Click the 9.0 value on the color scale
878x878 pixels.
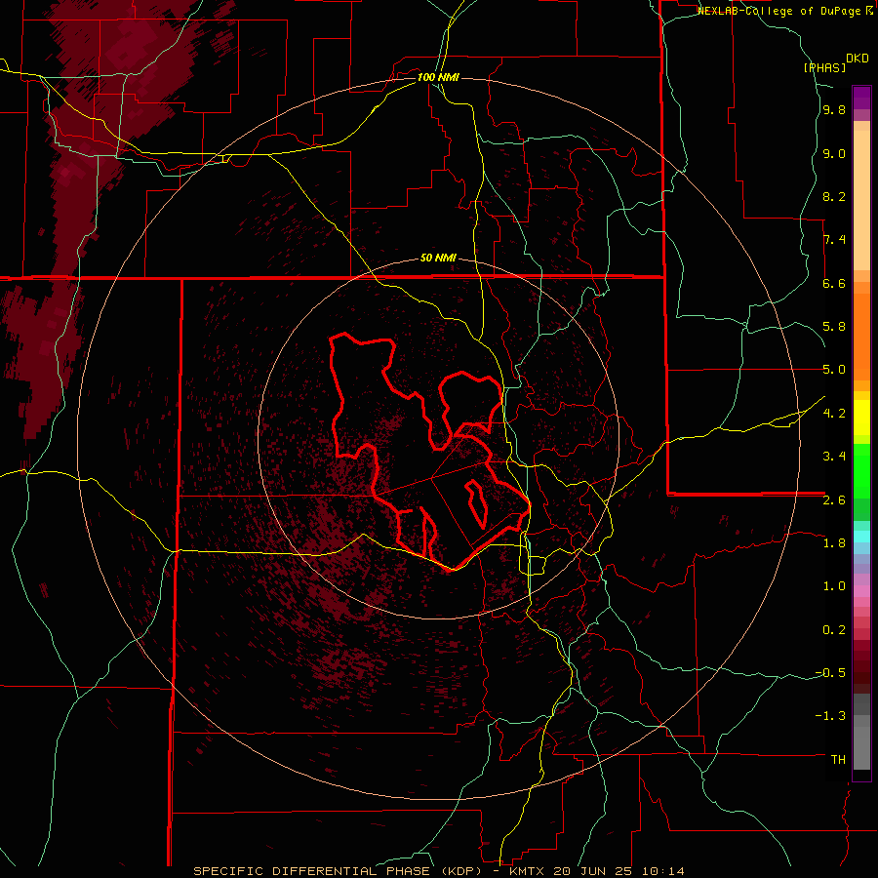coord(834,153)
